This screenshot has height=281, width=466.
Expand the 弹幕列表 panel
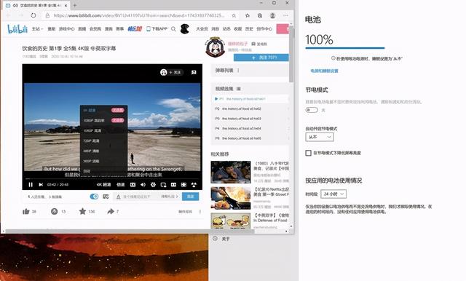click(x=250, y=71)
